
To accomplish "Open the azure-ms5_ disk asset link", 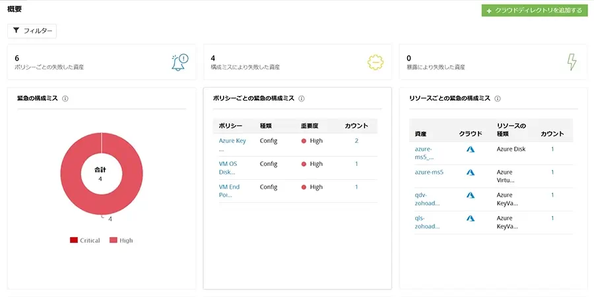I will click(424, 153).
